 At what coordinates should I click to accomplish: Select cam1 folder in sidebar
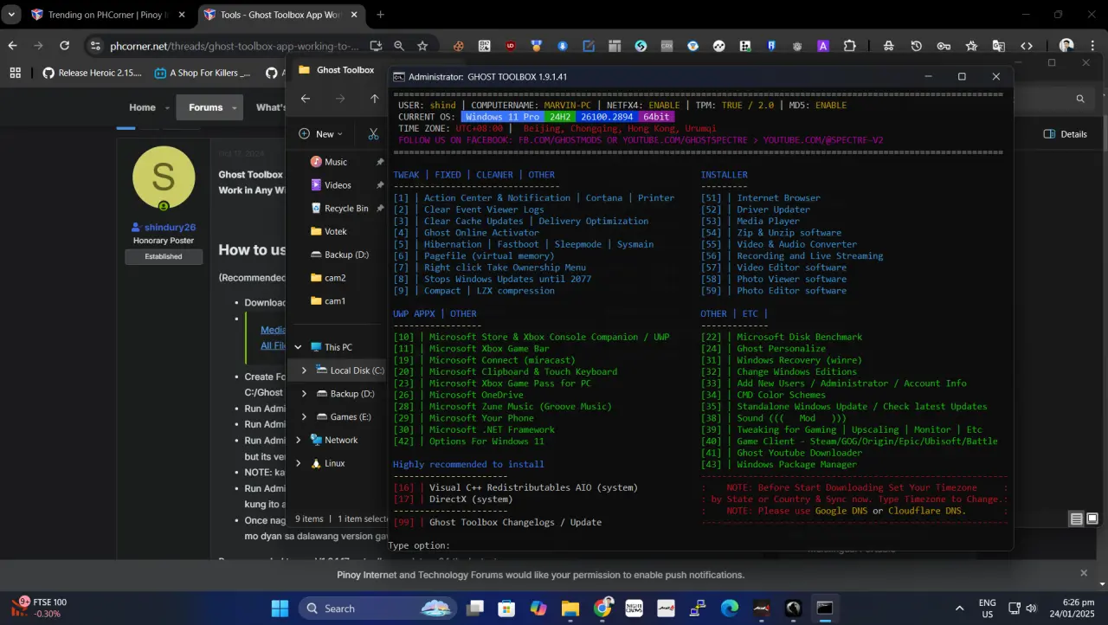tap(335, 301)
